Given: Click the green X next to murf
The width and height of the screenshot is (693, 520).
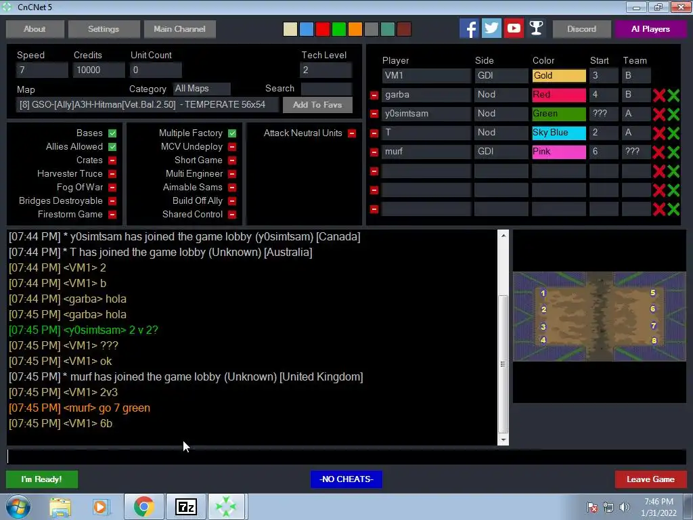Looking at the screenshot, I should [x=673, y=152].
